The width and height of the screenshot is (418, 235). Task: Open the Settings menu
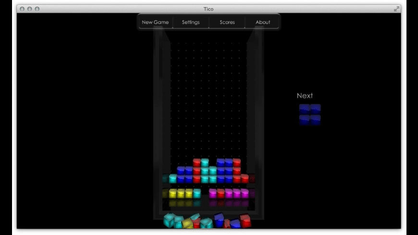pos(191,22)
